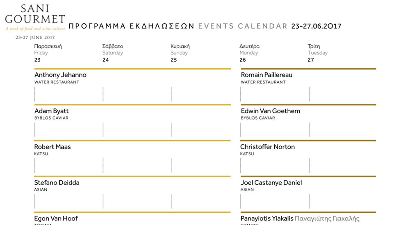Select the Friday 23 column header
The image size is (410, 225).
[x=48, y=53]
